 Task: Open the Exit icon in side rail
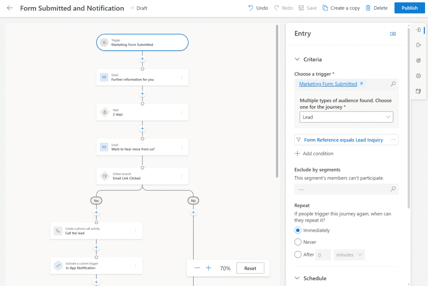[418, 45]
